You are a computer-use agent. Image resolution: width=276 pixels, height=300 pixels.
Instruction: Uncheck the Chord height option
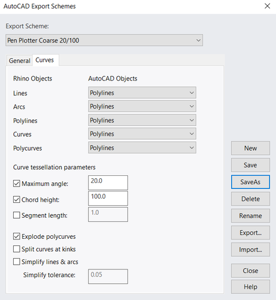(x=17, y=199)
